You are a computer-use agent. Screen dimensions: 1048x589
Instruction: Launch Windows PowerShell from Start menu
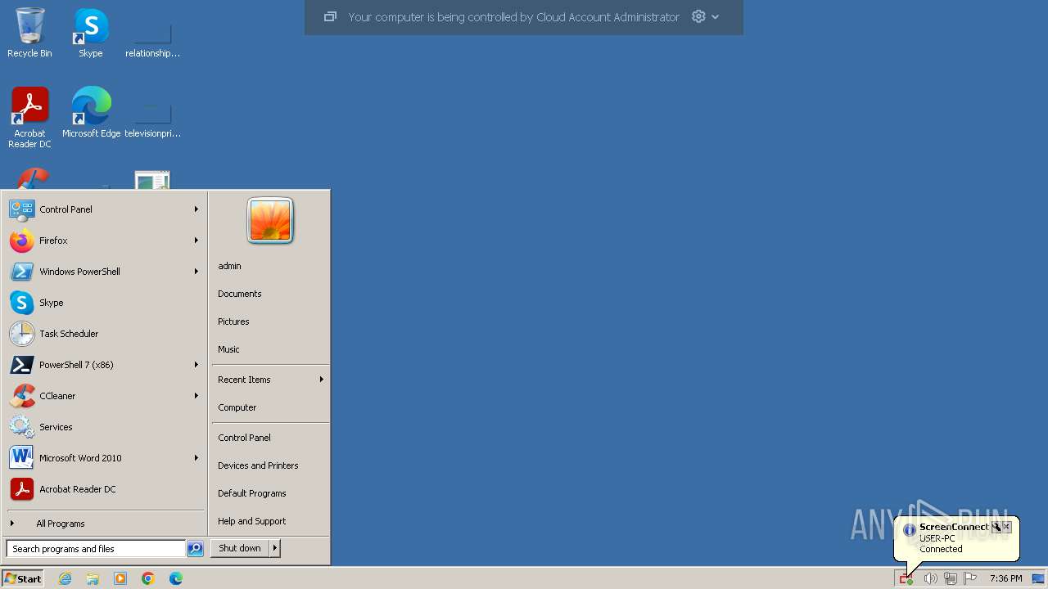click(104, 272)
